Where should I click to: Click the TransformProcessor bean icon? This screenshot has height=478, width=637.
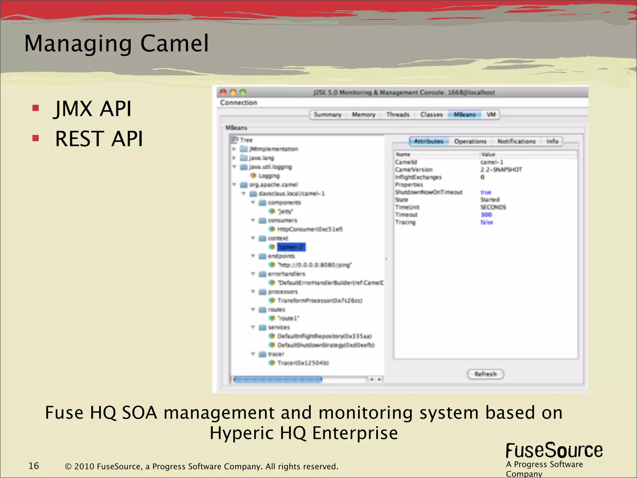pos(272,300)
